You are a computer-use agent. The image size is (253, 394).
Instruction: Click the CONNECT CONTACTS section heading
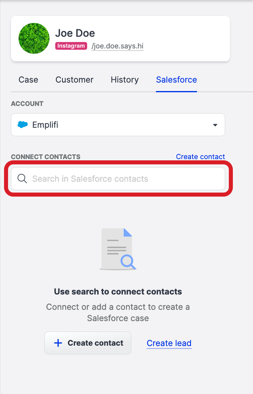click(46, 157)
